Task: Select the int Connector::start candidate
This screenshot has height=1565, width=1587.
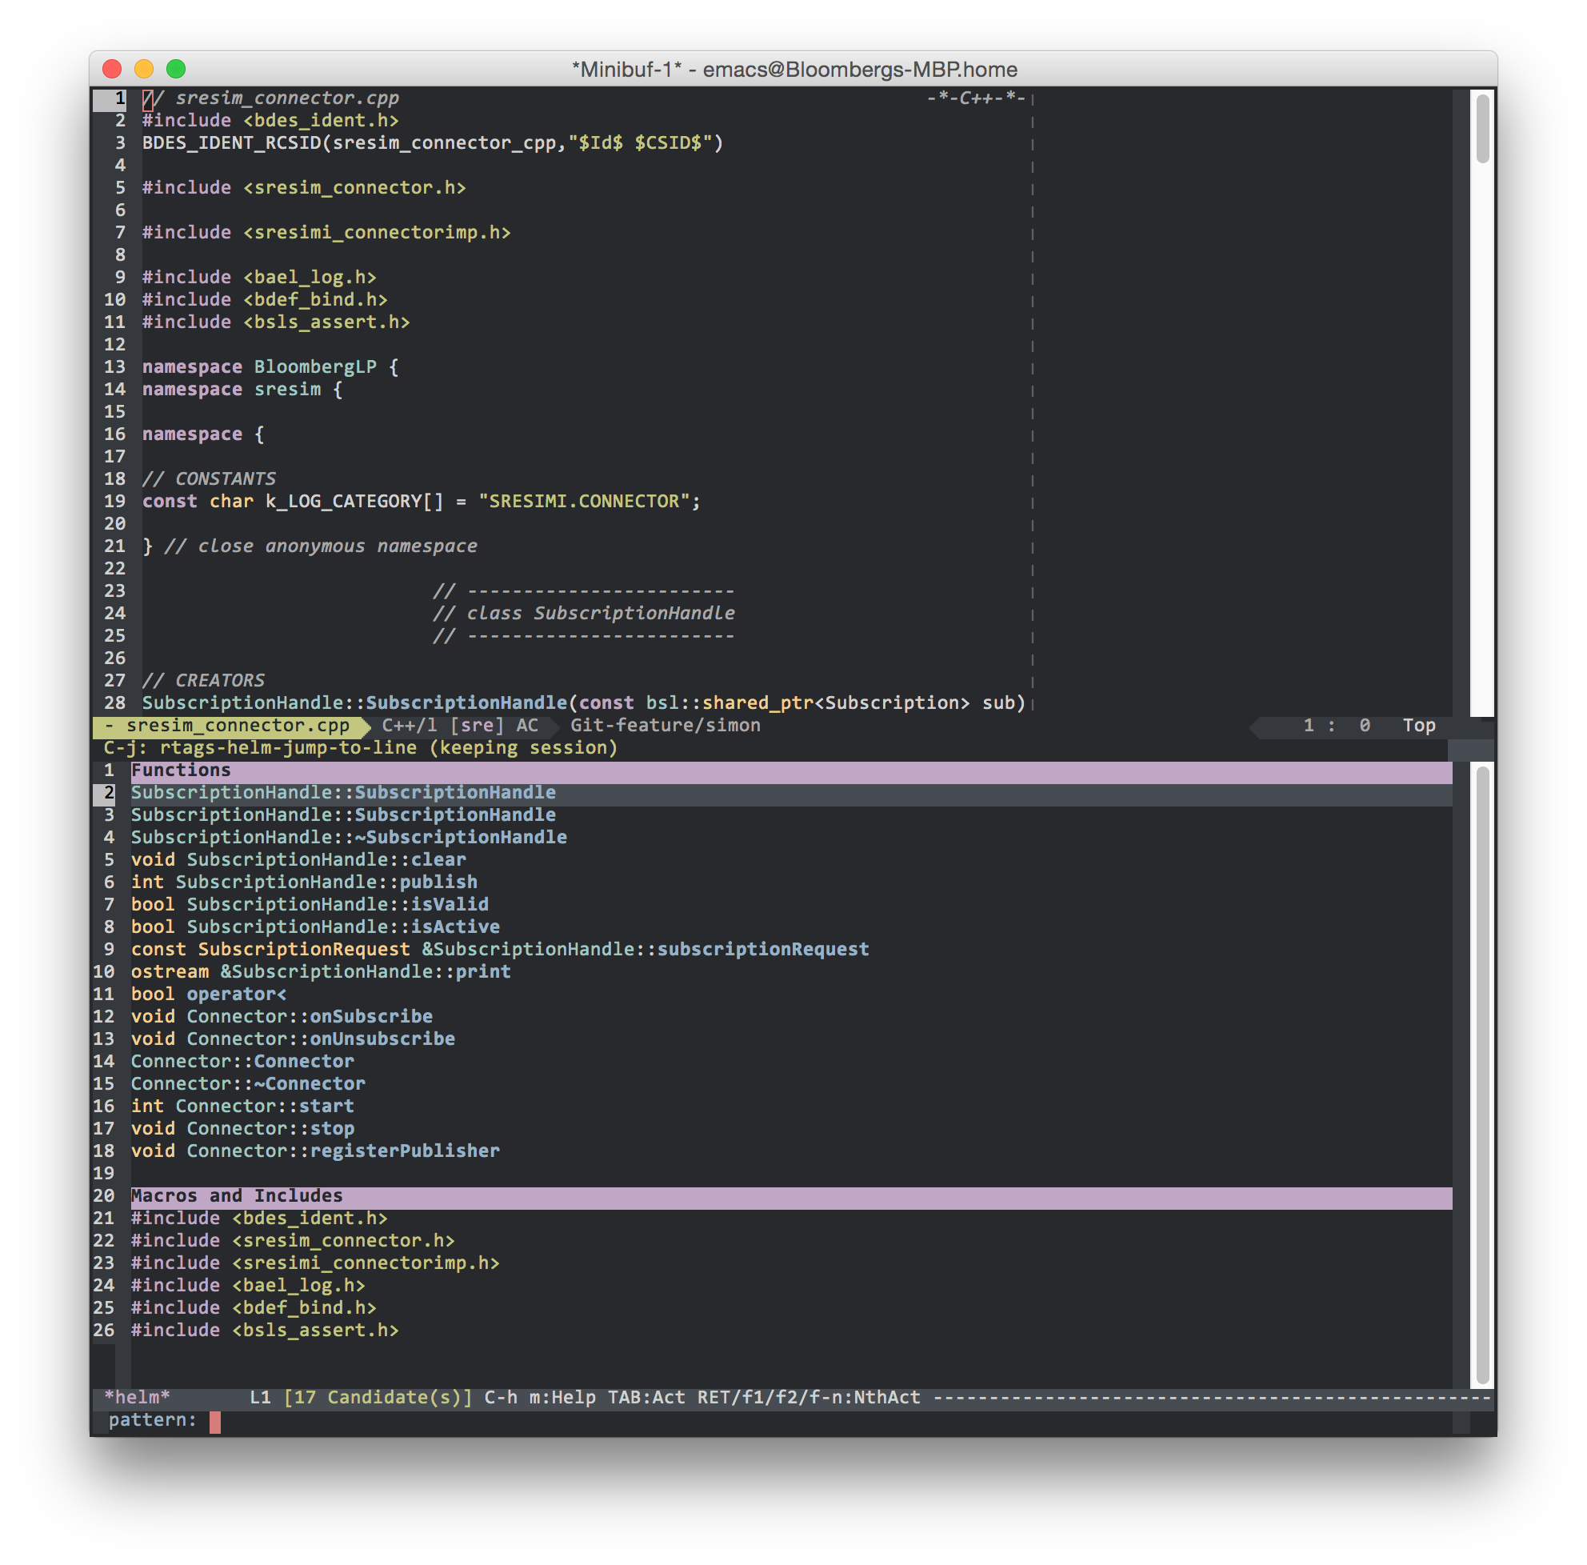Action: 242,1107
